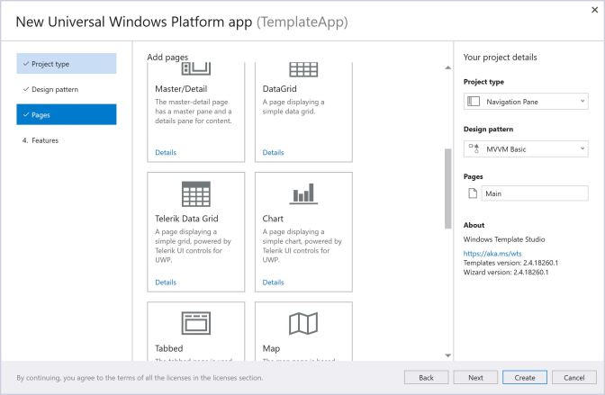This screenshot has width=605, height=395.
Task: Click the page icon beside Main
Action: 473,193
